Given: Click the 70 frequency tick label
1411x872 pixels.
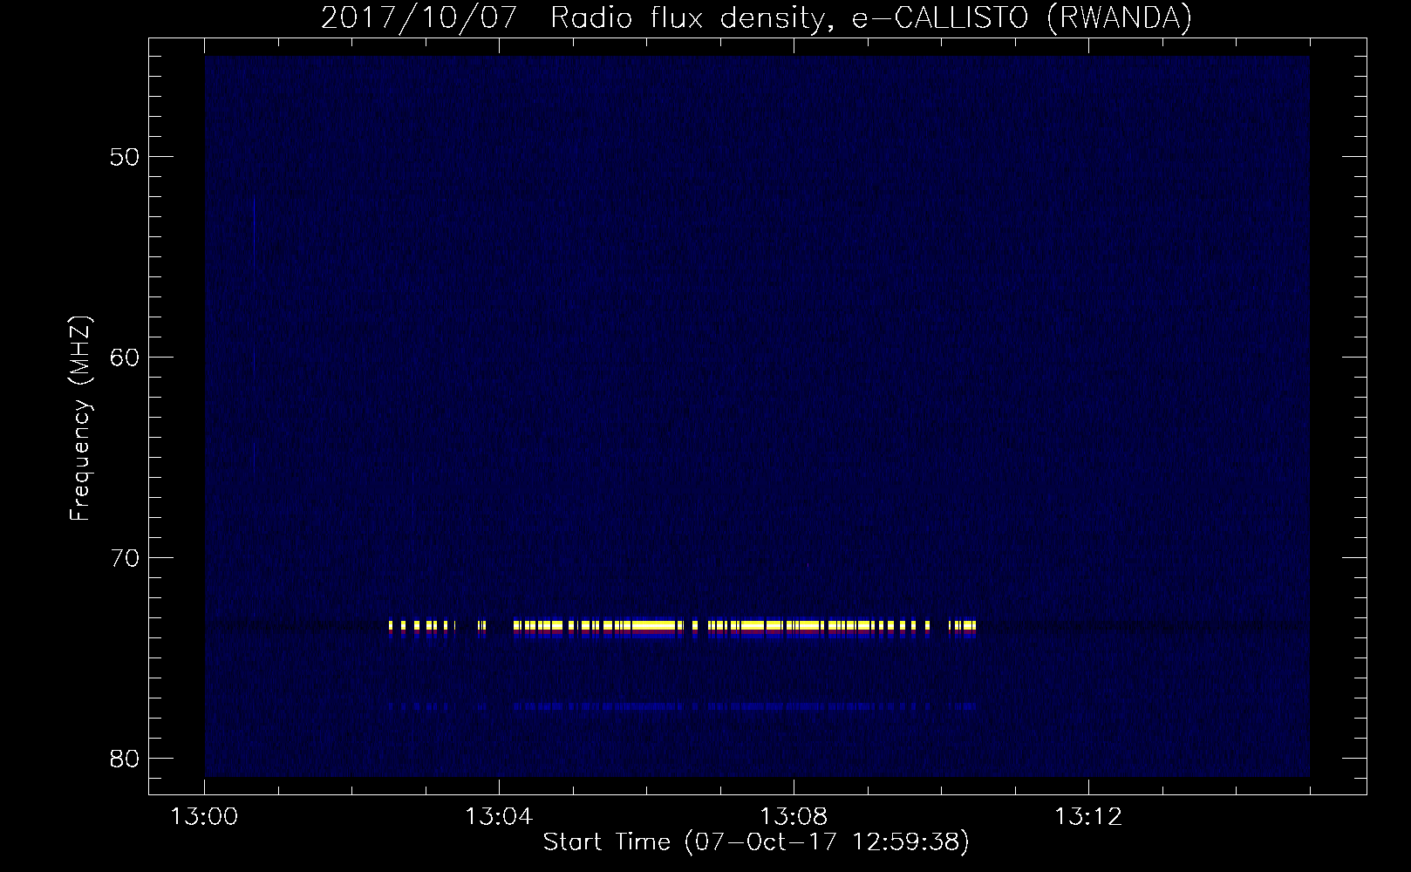Looking at the screenshot, I should [x=125, y=558].
